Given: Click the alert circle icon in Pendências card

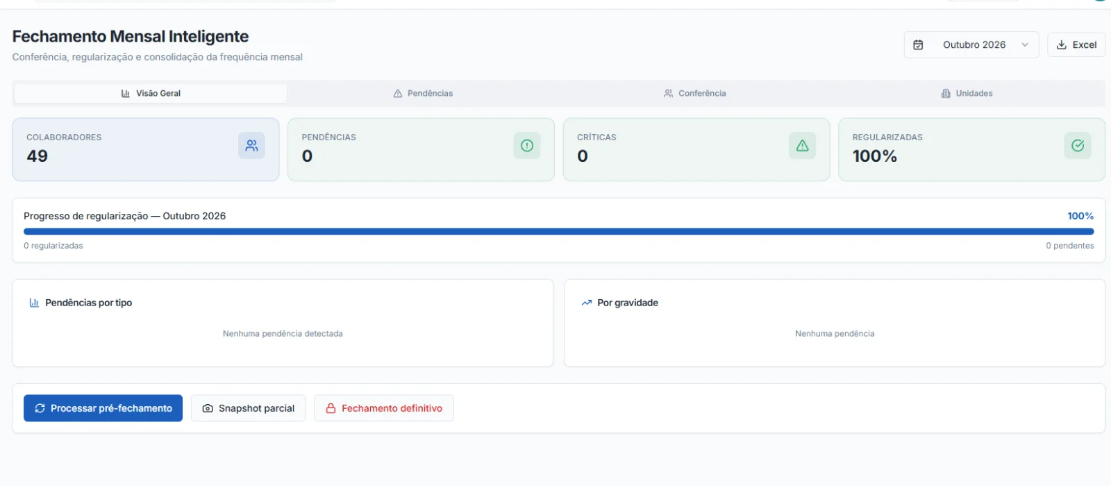Looking at the screenshot, I should [527, 145].
